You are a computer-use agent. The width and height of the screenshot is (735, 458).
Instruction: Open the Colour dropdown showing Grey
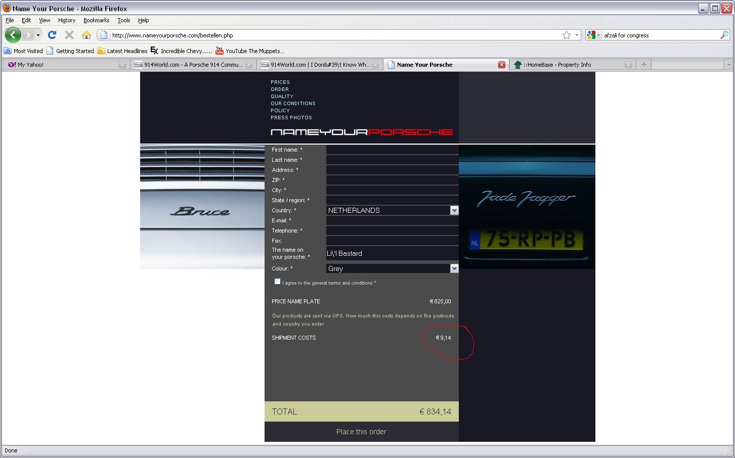[x=454, y=268]
